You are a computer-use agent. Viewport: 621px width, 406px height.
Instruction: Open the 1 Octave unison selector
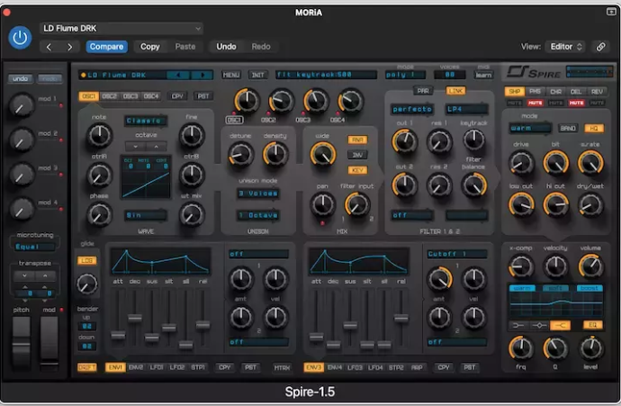pyautogui.click(x=257, y=215)
